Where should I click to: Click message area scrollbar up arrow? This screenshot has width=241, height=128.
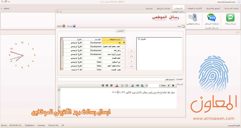click(x=59, y=90)
